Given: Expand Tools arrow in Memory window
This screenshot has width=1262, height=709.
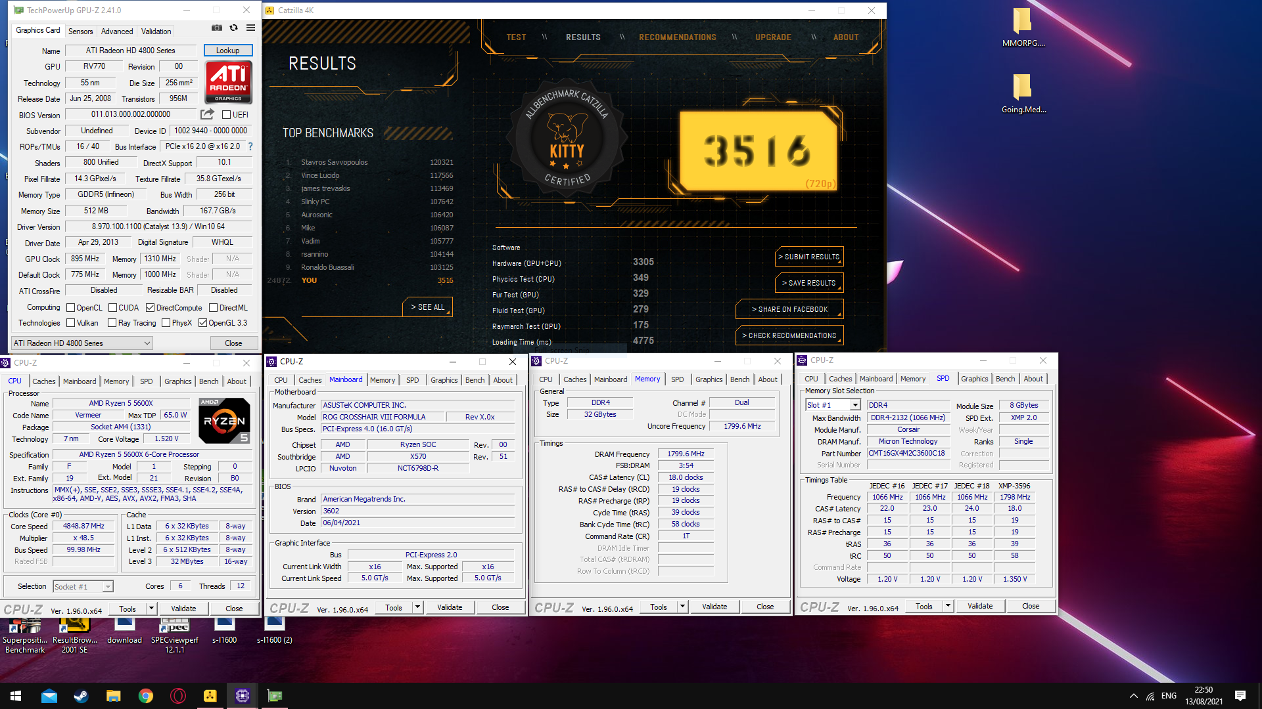Looking at the screenshot, I should point(682,607).
